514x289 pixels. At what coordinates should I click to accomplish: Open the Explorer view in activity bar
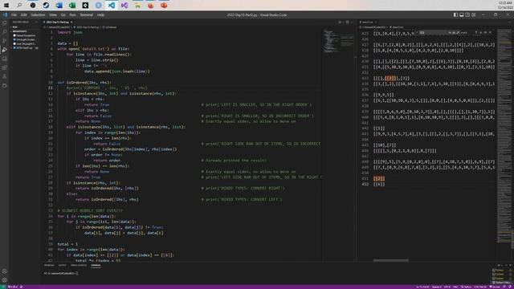tap(4, 23)
